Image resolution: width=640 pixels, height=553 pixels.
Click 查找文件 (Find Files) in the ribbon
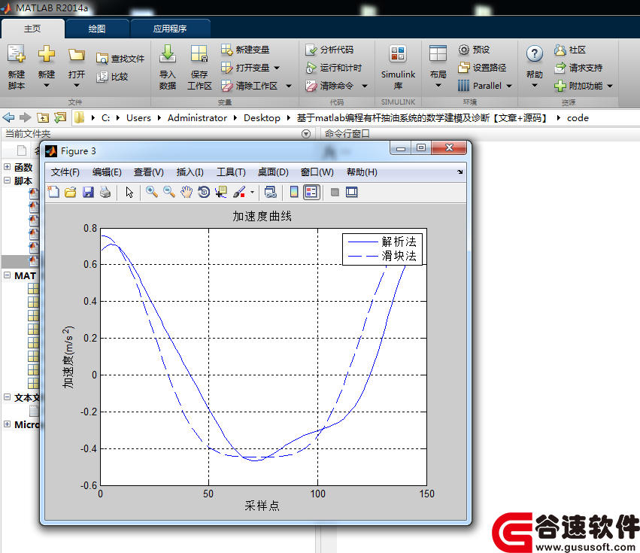point(120,59)
